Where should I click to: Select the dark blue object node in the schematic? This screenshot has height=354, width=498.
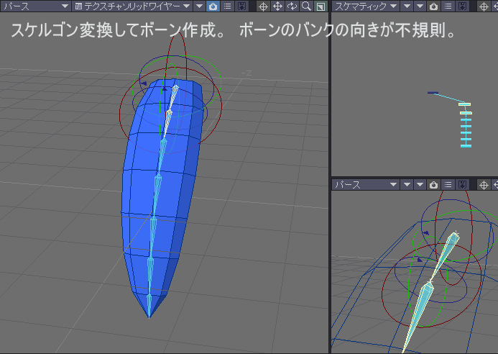(433, 93)
